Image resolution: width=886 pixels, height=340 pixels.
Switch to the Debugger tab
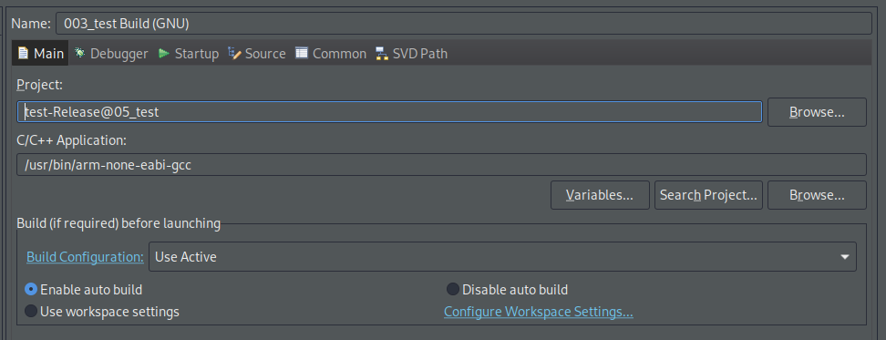click(x=111, y=53)
